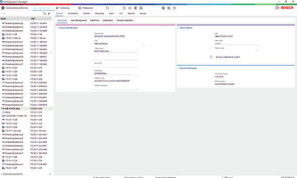Viewport: 297px width, 178px height.
Task: Open the Preferences tab
Action: point(87,8)
